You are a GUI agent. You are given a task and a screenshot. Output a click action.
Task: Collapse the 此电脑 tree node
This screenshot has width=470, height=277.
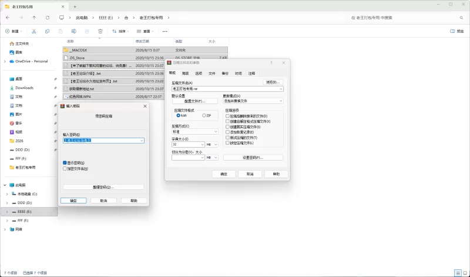[5, 185]
